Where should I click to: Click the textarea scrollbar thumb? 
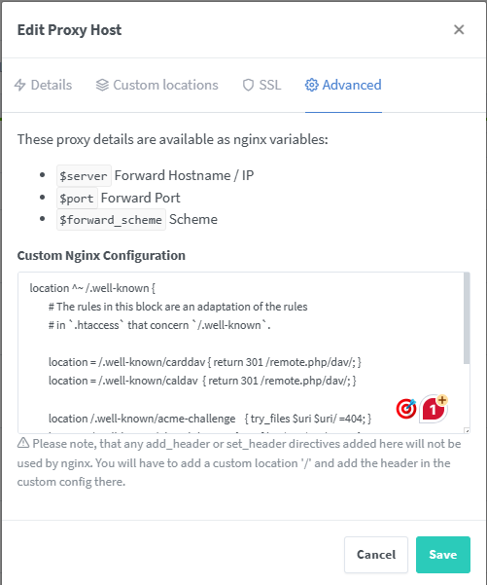tap(467, 318)
